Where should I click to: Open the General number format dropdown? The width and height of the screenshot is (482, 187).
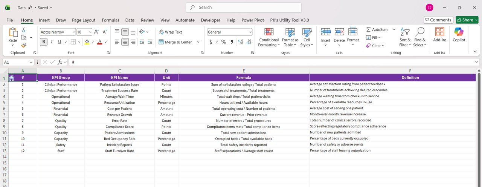tap(250, 32)
